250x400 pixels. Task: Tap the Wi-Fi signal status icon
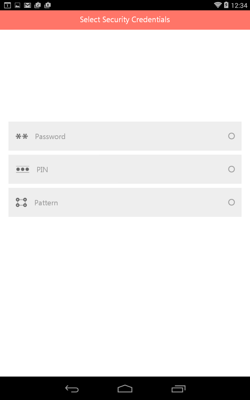pos(218,5)
